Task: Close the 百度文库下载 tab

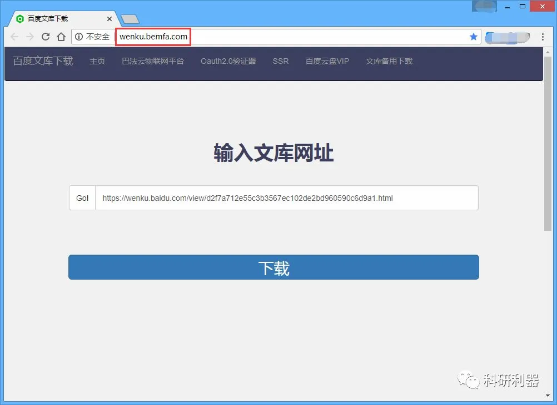Action: (110, 19)
